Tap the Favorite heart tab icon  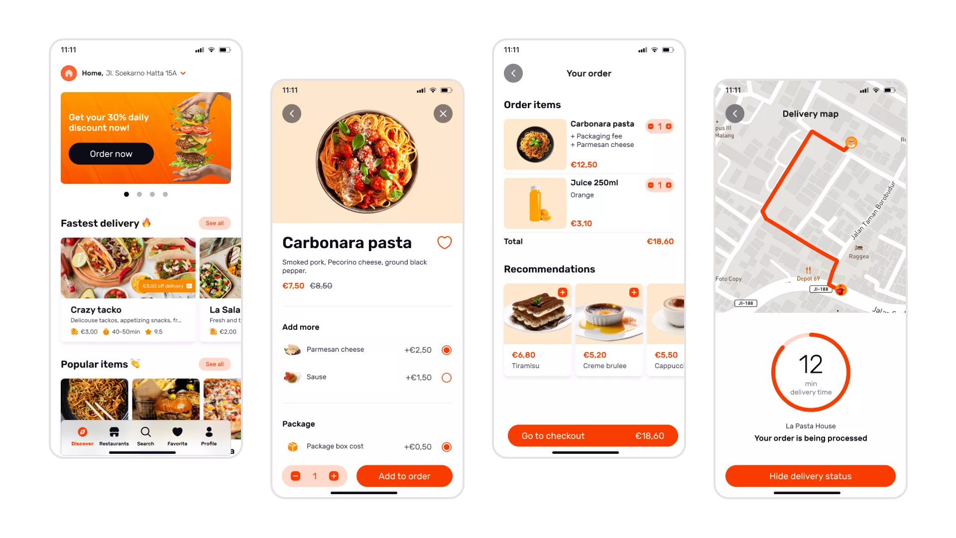point(177,431)
